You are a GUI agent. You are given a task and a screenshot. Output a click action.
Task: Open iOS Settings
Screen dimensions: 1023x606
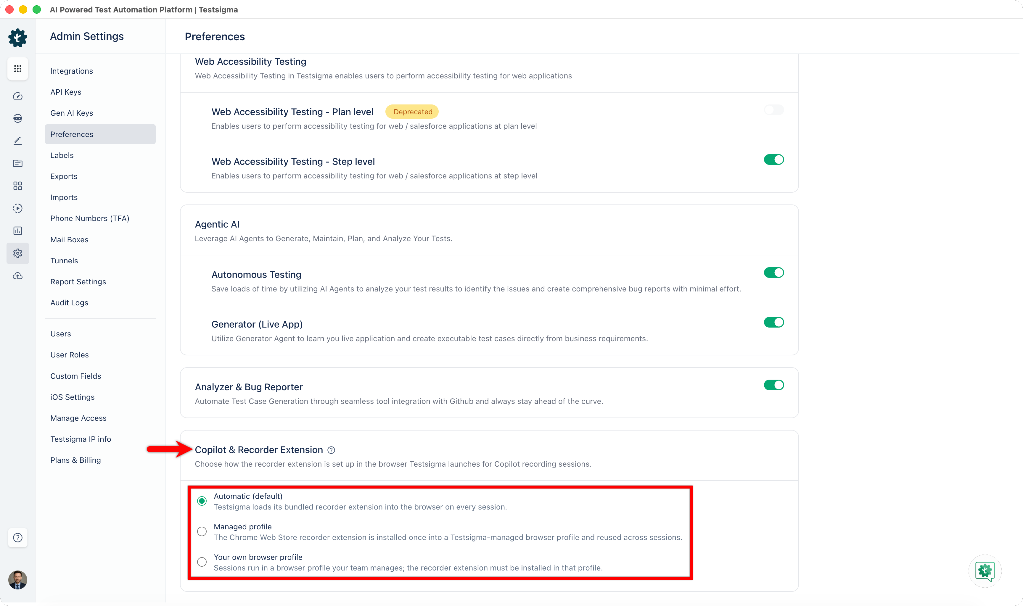tap(72, 397)
